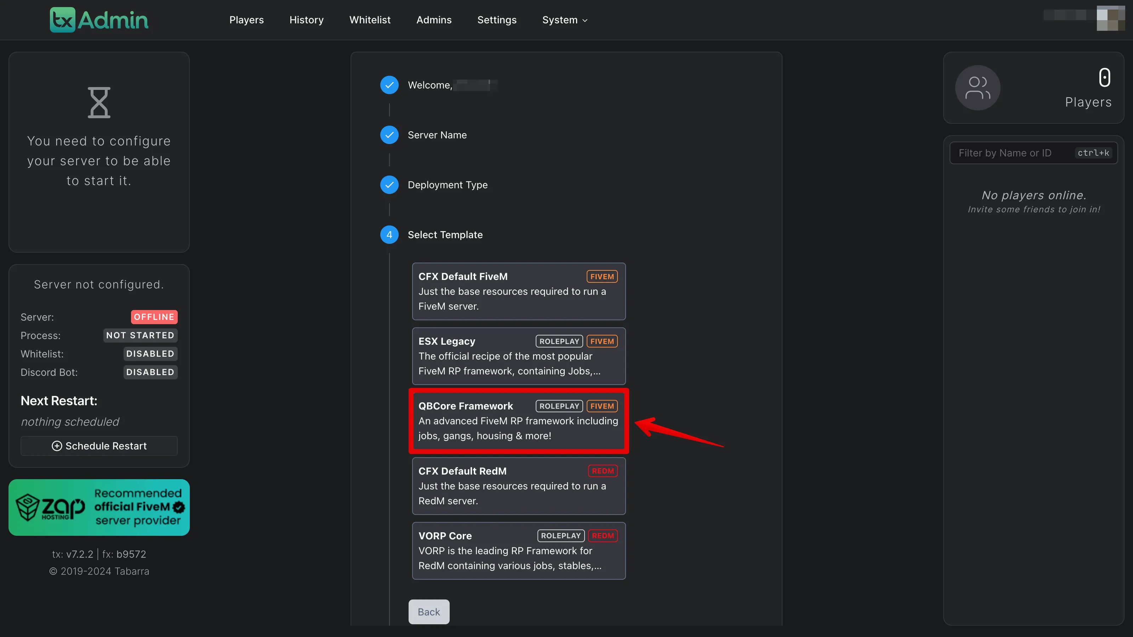1133x637 pixels.
Task: Click the REDM tag on CFX Default RedM
Action: coord(603,471)
